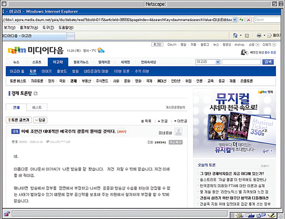This screenshot has height=219, width=285.
Task: Click the RSS feeds icon in toolbar
Action: (x=247, y=35)
